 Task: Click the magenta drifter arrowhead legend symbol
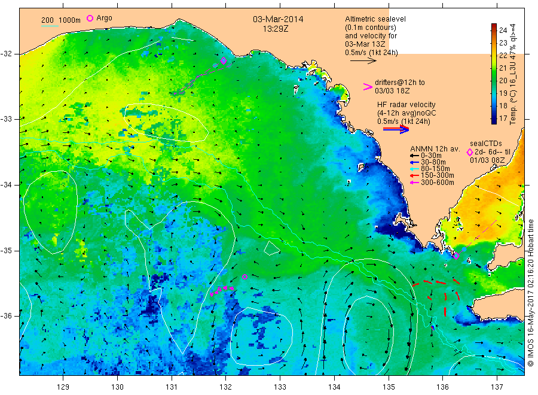pyautogui.click(x=368, y=87)
